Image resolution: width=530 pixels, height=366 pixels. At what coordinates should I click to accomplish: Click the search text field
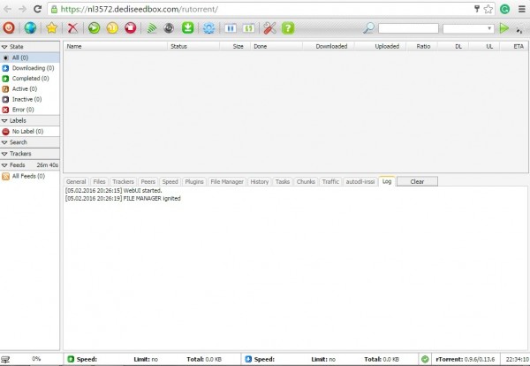(x=408, y=28)
